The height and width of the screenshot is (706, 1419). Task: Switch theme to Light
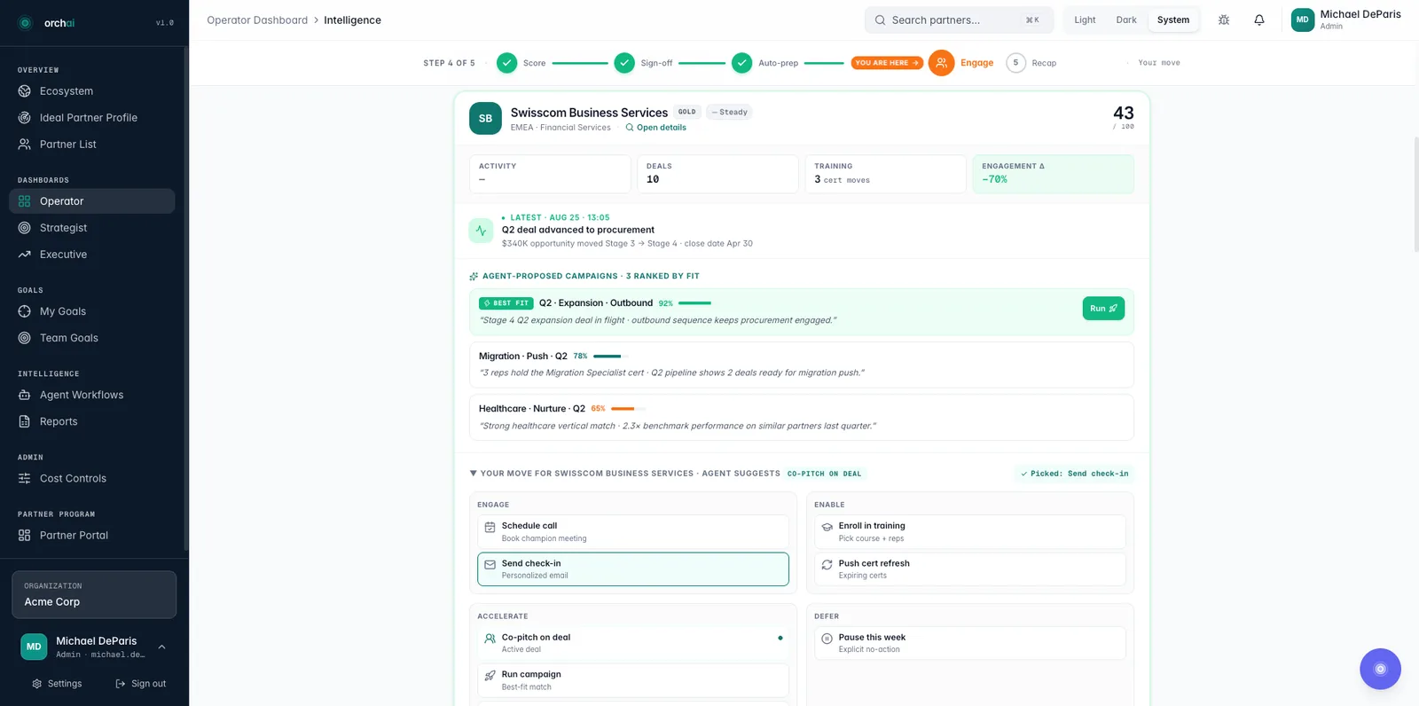point(1085,20)
